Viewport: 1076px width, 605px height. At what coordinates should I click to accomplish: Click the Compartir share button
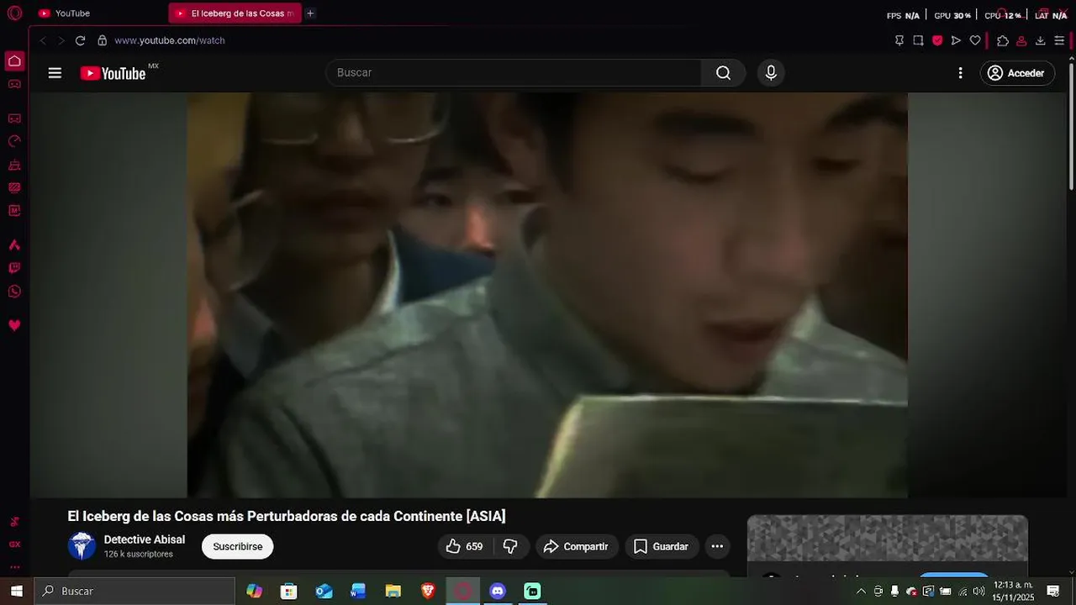pyautogui.click(x=577, y=546)
